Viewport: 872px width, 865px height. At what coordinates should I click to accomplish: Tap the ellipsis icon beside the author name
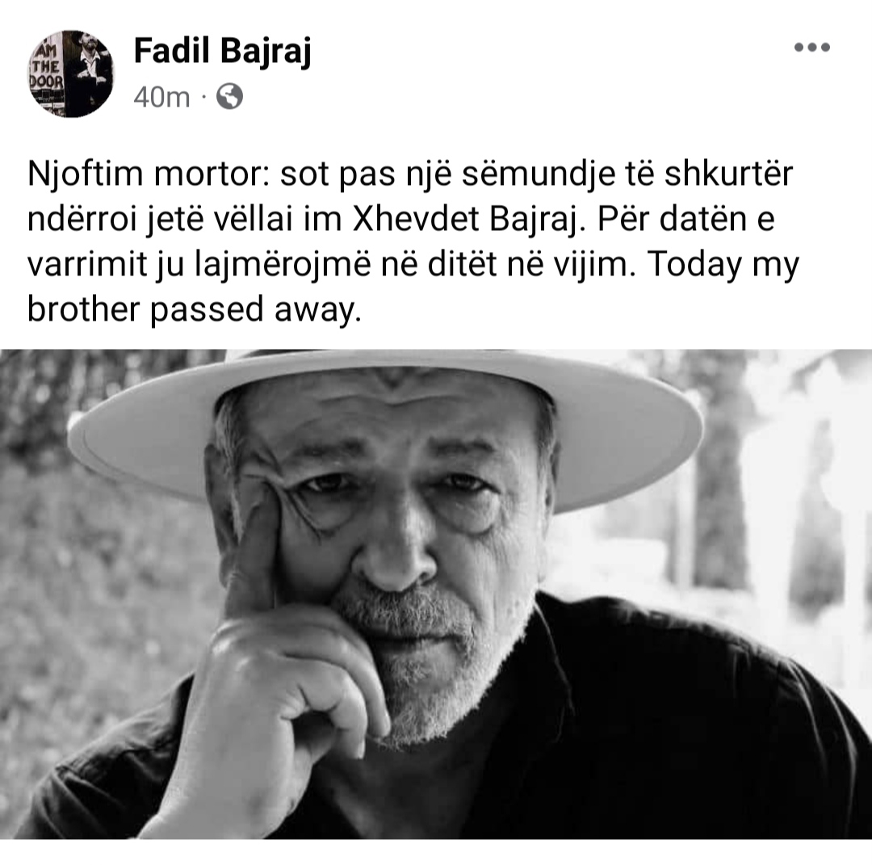[x=812, y=48]
